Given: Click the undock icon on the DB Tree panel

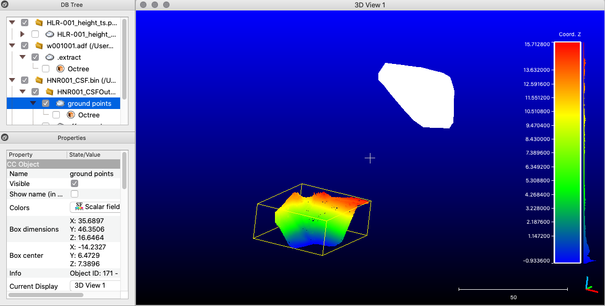Looking at the screenshot, I should coord(5,5).
